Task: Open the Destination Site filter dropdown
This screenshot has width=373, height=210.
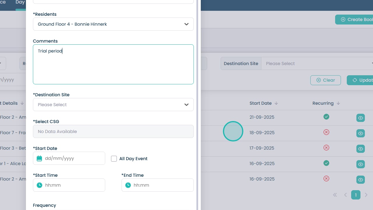Action: click(317, 64)
